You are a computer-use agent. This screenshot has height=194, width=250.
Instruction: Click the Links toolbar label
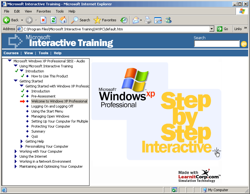(x=238, y=29)
